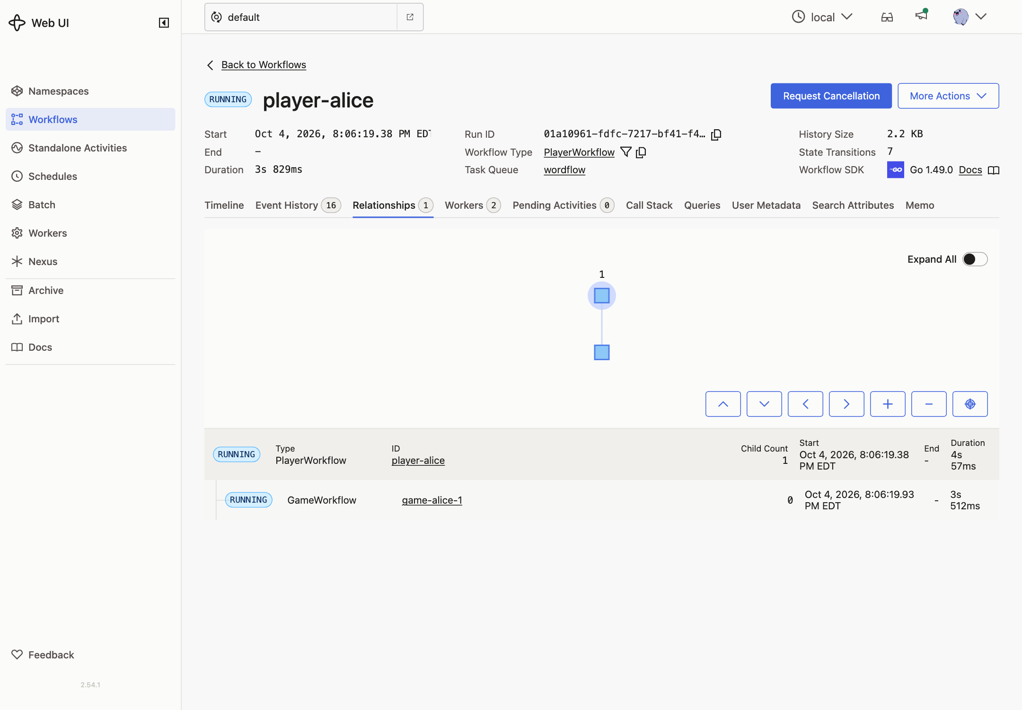Image resolution: width=1022 pixels, height=710 pixels.
Task: Open the game-alice-1 child workflow link
Action: [x=432, y=500]
